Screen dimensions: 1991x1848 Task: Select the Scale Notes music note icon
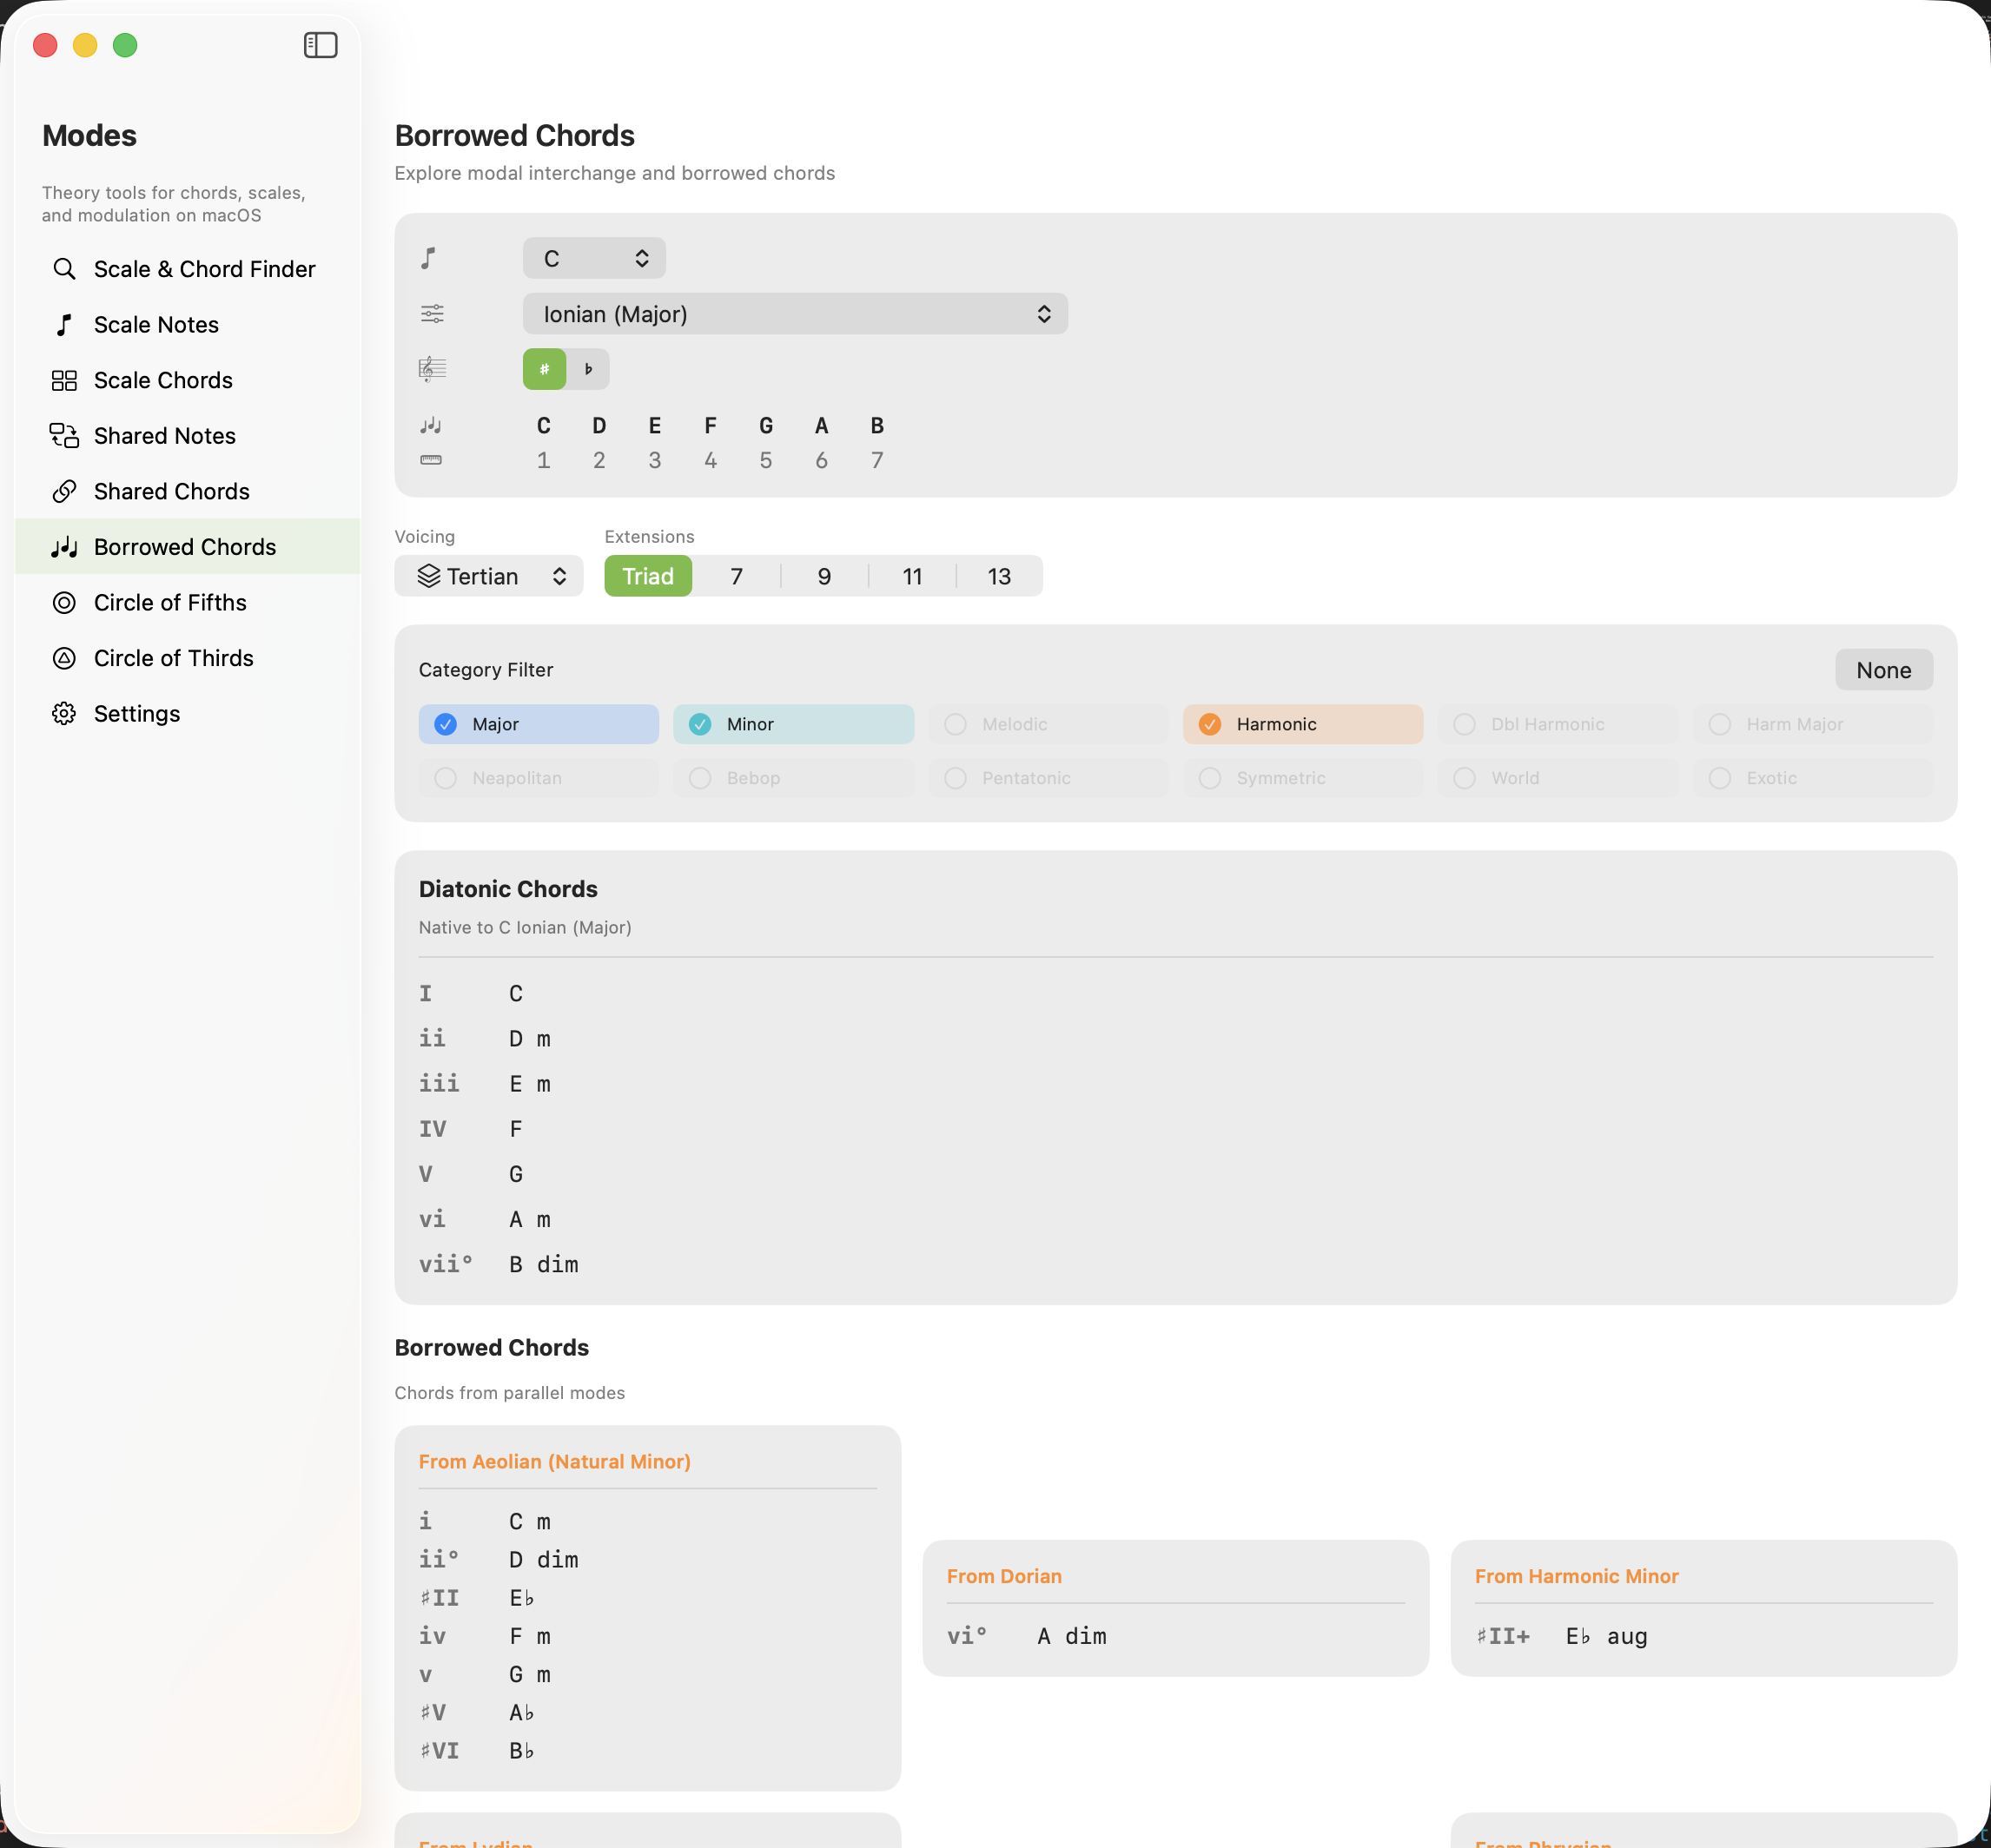click(64, 324)
